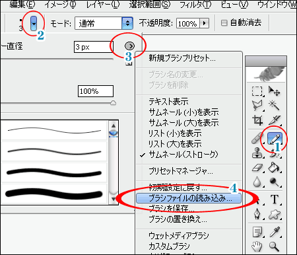Choose サムネール(小)を表示 menu entry
Screen dimensions: 297x255
tap(189, 112)
